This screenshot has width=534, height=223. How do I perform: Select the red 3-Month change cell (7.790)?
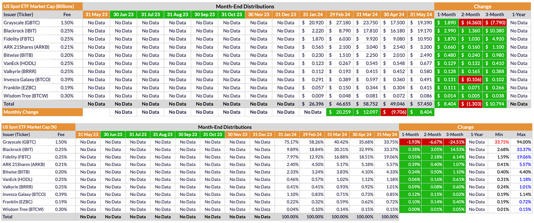click(x=495, y=23)
